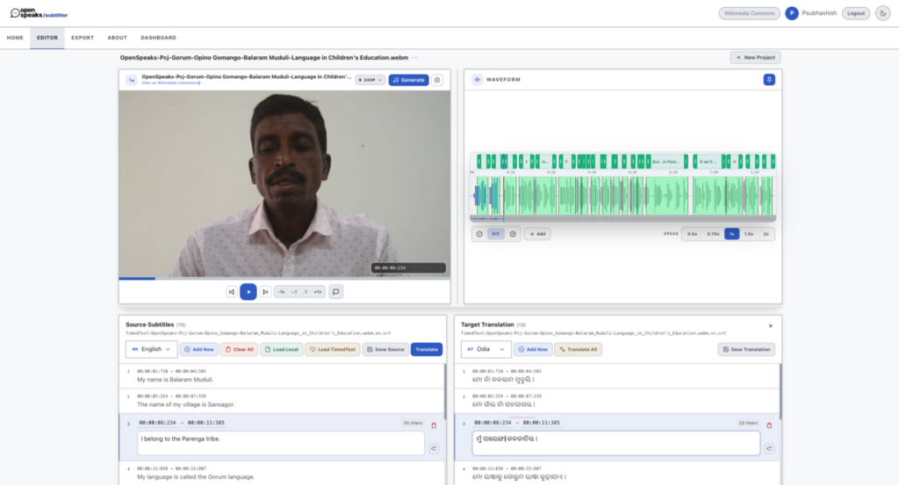
Task: Open the OpenSpeaks subtitler logo
Action: [x=39, y=13]
